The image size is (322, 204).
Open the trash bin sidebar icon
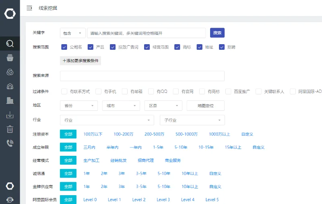click(10, 129)
